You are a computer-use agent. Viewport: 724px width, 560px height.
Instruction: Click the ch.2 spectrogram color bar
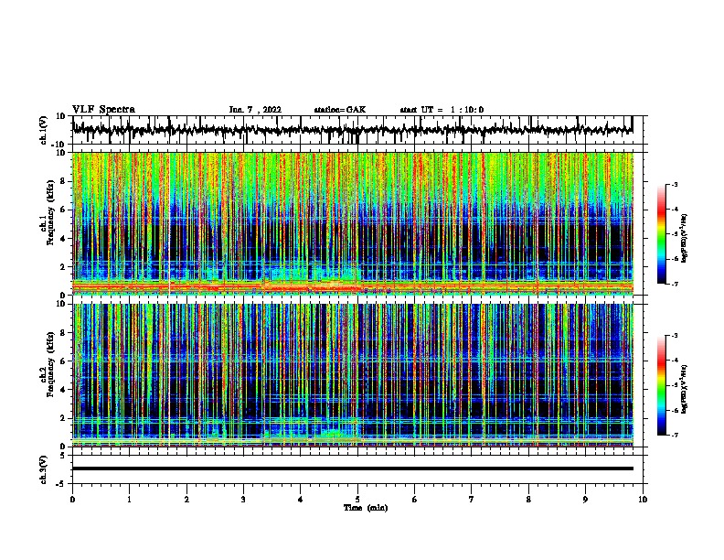662,385
